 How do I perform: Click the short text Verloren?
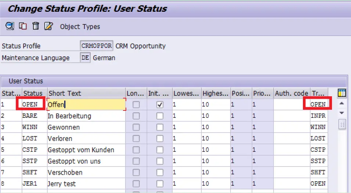60,138
